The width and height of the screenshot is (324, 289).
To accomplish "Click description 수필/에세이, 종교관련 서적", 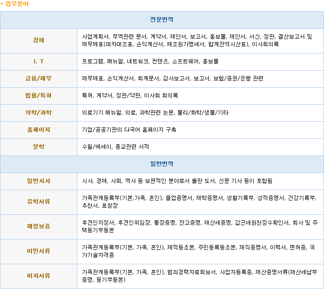I will tap(115, 147).
